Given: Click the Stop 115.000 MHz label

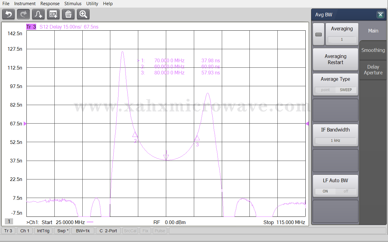Looking at the screenshot, I should click(284, 222).
